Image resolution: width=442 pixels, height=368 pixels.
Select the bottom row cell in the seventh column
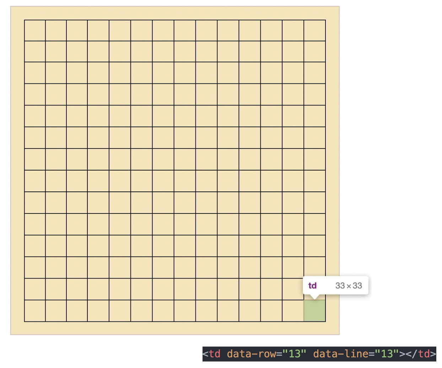163,311
